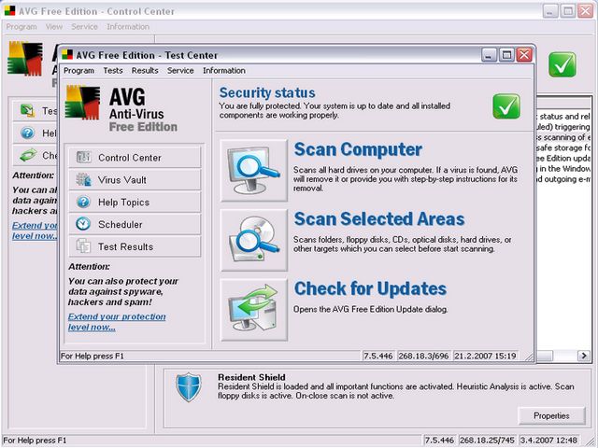Click 'For Help press F1' in the Test Center status bar
This screenshot has width=598, height=448.
93,356
